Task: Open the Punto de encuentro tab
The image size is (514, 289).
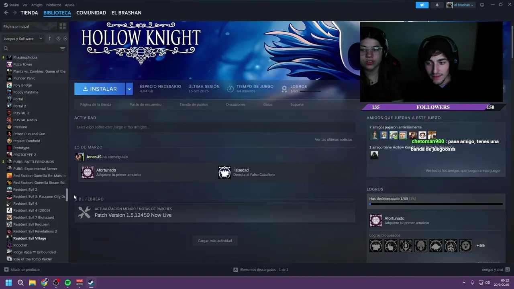Action: [x=145, y=104]
